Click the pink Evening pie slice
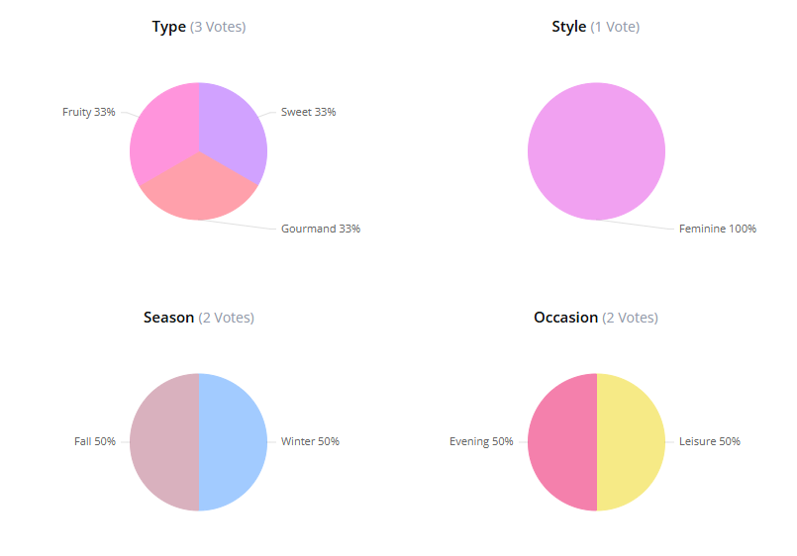This screenshot has height=556, width=797. point(562,442)
